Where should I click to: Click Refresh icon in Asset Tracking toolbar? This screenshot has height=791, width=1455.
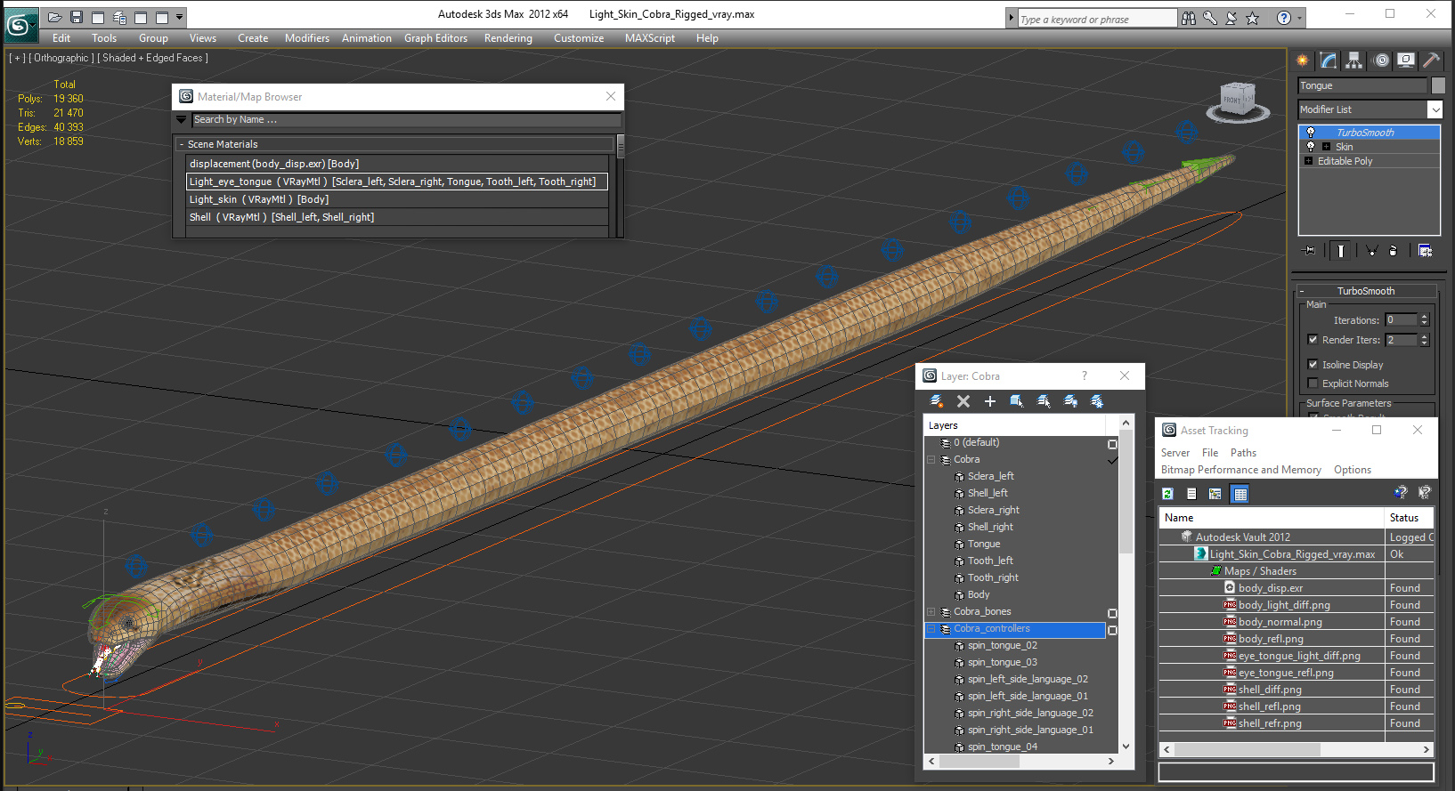point(1168,494)
